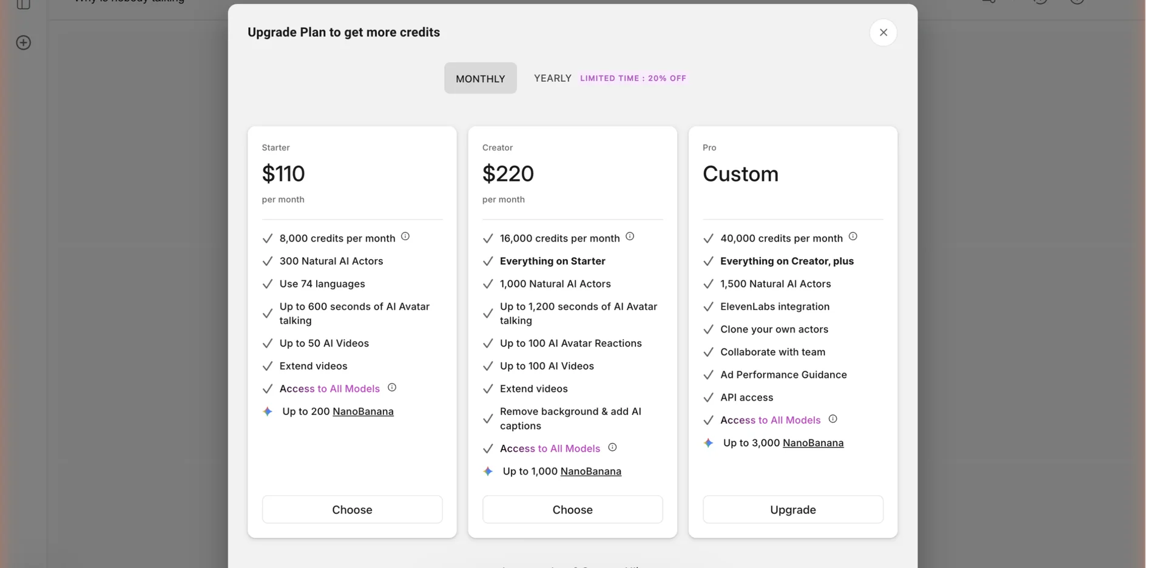Click 'Clone your own actors' feature
Image resolution: width=1165 pixels, height=568 pixels.
pyautogui.click(x=774, y=330)
